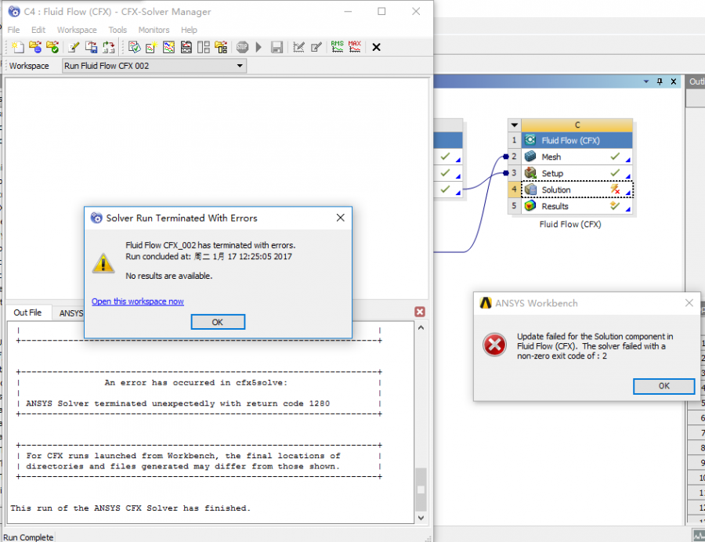Click OK in Solver Run Terminated dialog
Viewport: 705px width, 542px height.
(x=218, y=322)
